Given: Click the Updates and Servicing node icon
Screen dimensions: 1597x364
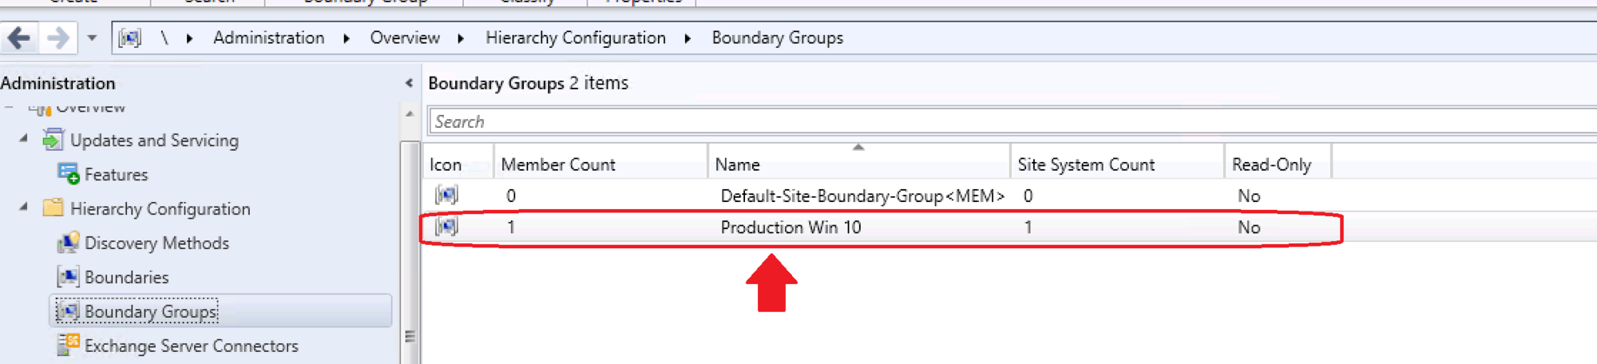Looking at the screenshot, I should tap(53, 140).
